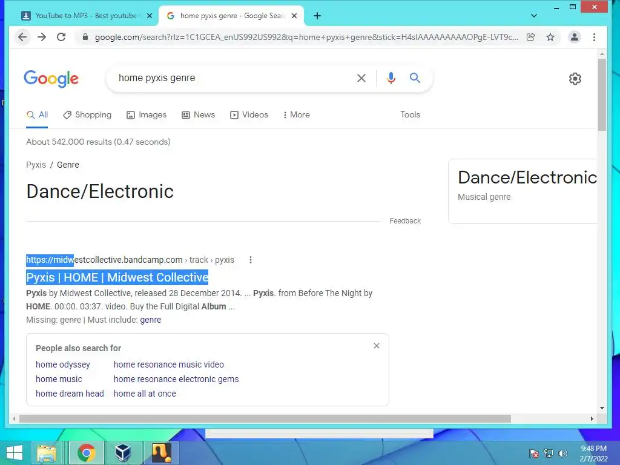Click the padlock site info icon
This screenshot has width=620, height=465.
(85, 37)
